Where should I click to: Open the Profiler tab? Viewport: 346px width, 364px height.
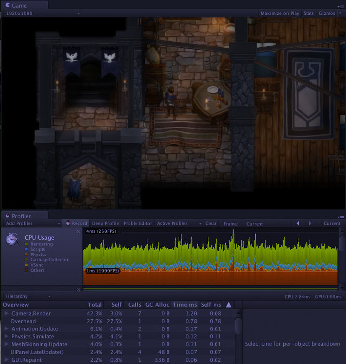pos(25,216)
